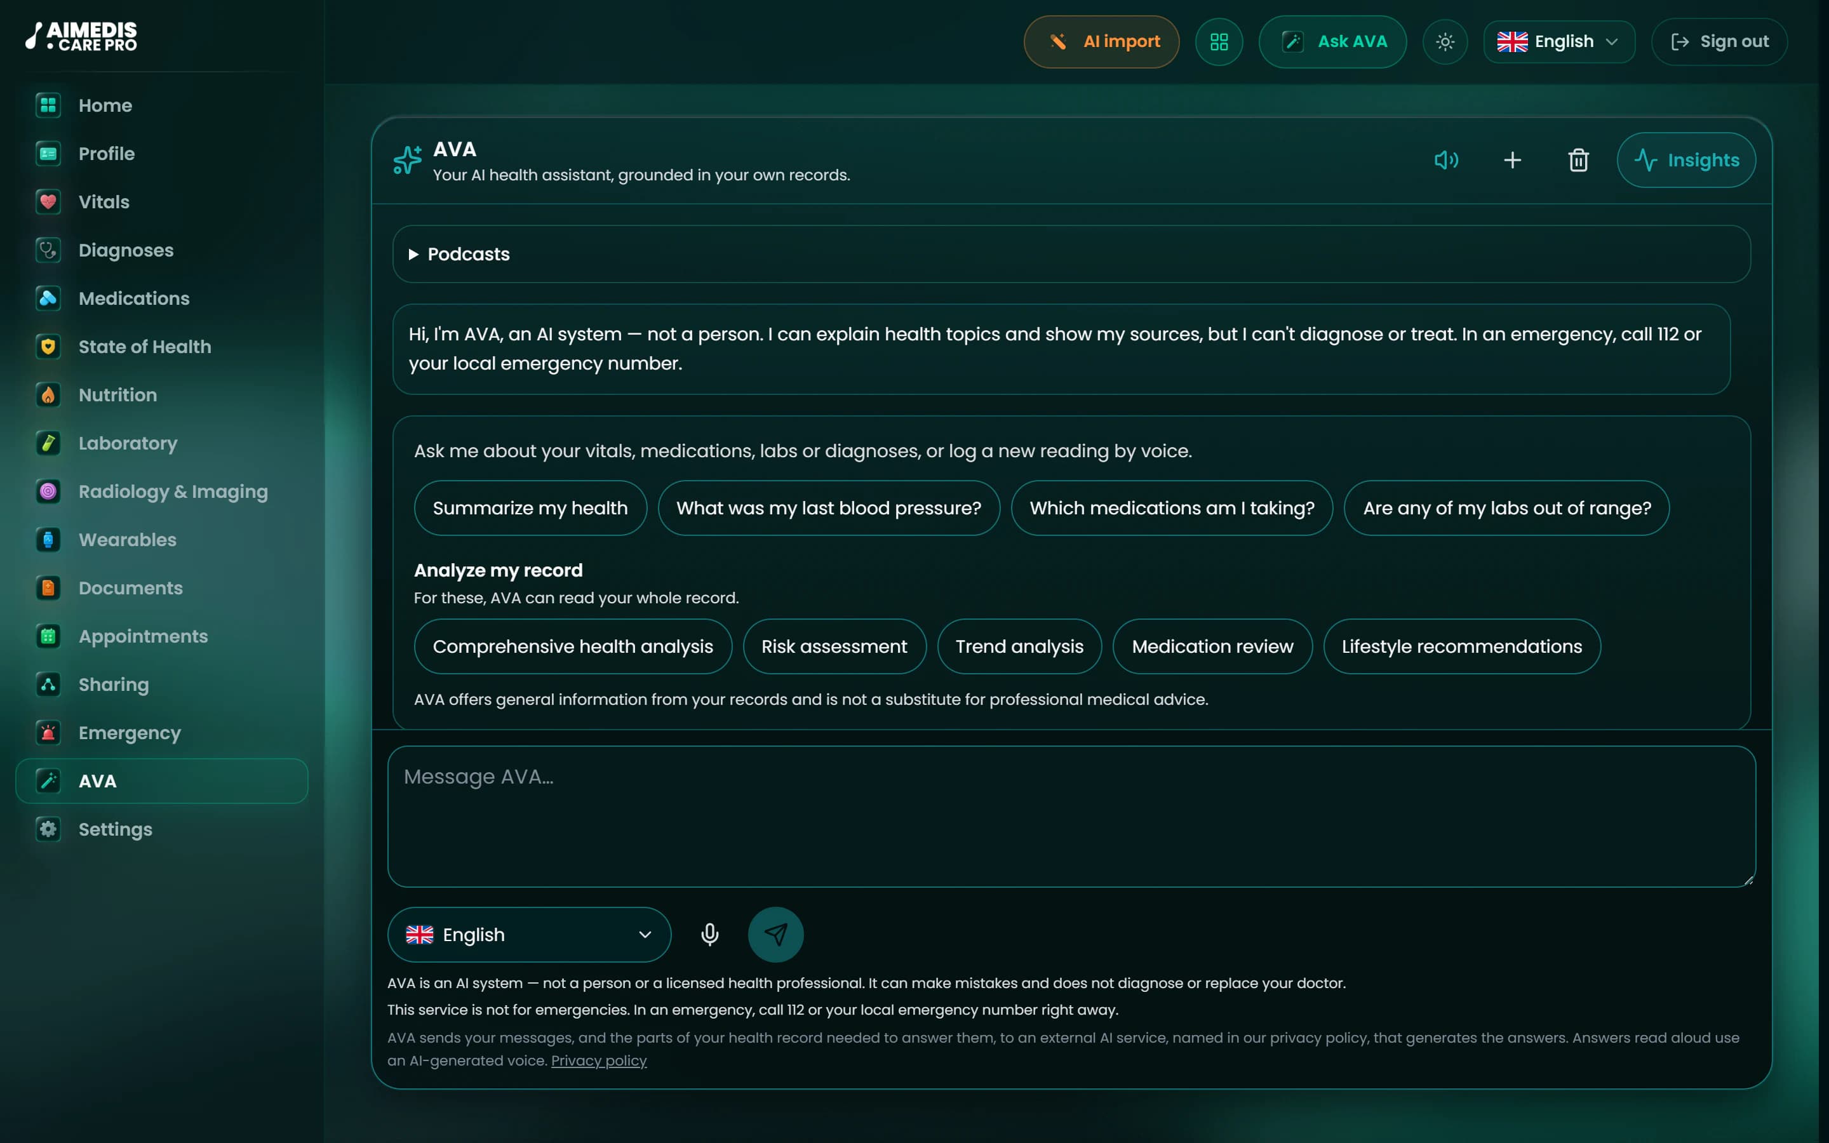
Task: Click the Diagnoses stethoscope icon
Action: click(x=48, y=250)
